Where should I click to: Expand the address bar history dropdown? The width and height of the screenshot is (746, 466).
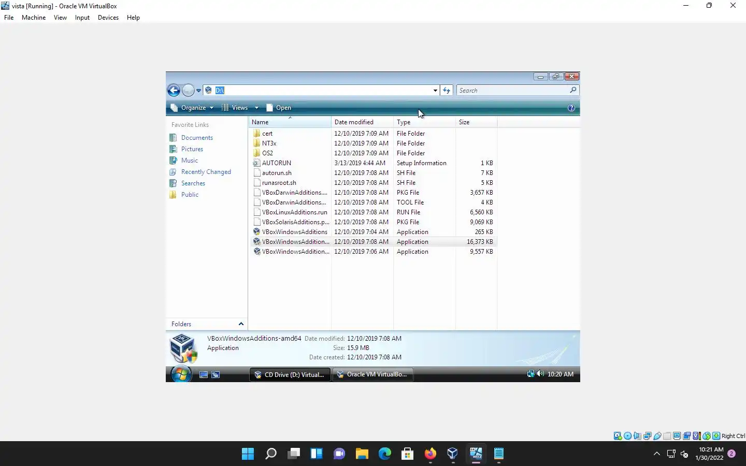(x=435, y=91)
